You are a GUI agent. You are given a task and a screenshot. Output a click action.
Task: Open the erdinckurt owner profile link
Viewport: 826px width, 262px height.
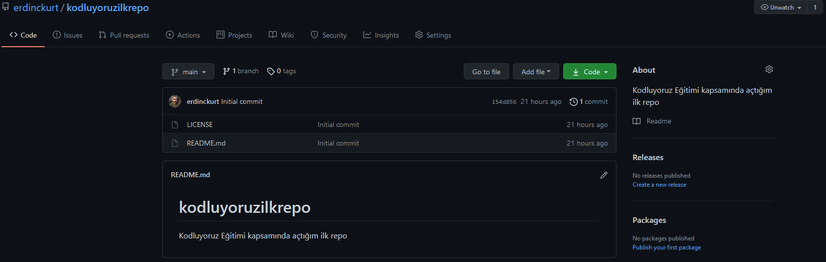pyautogui.click(x=36, y=8)
